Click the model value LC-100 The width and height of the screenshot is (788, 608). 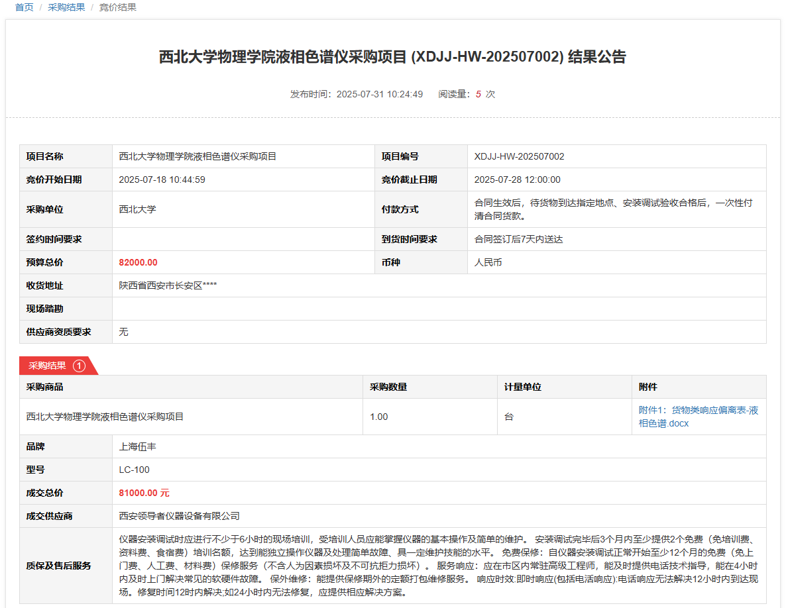point(134,470)
